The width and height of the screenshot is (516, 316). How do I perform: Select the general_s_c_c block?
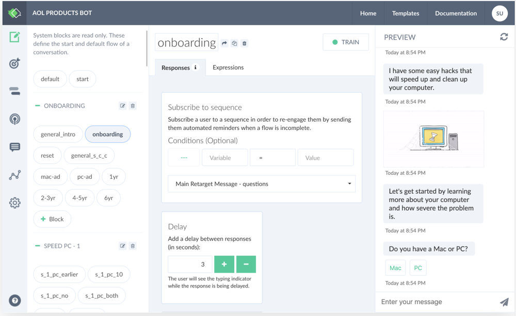[x=89, y=156]
